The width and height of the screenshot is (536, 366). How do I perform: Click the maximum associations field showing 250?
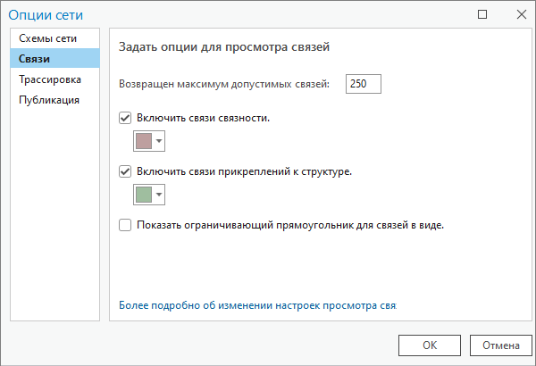pyautogui.click(x=364, y=84)
